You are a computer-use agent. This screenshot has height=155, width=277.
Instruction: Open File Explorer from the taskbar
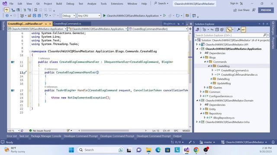coord(148,150)
